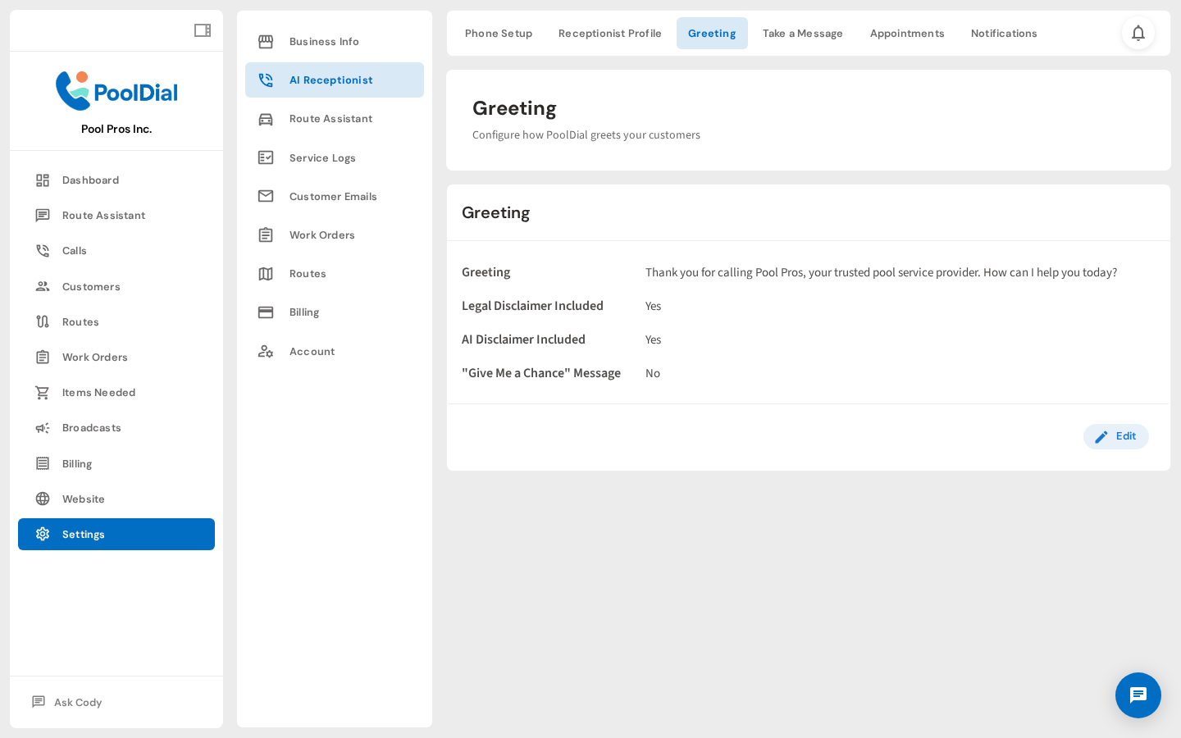Switch to the Take a Message tab
Viewport: 1181px width, 738px height.
tap(802, 33)
